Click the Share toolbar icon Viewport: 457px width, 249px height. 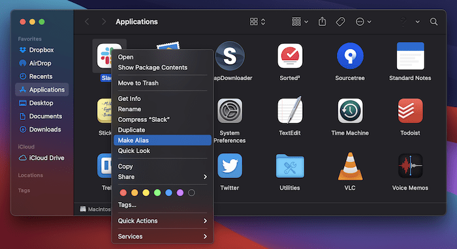coord(322,22)
